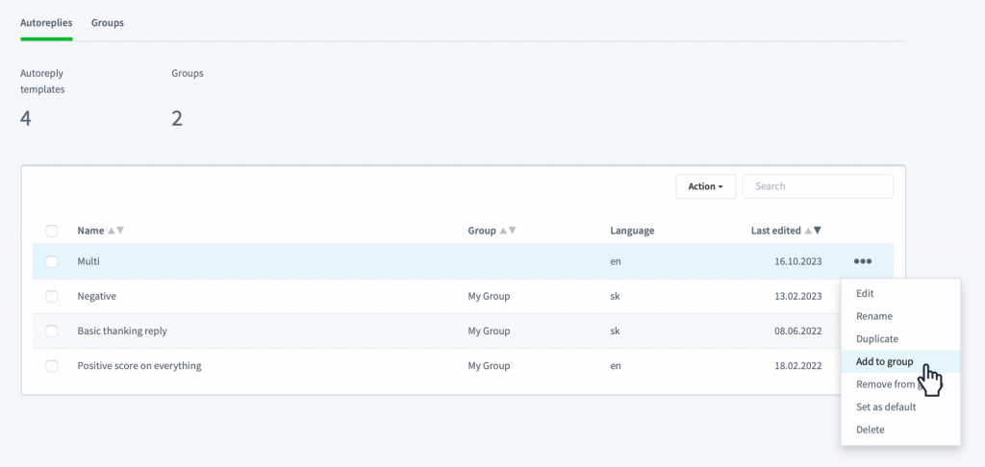Sort by Last edited column arrows
The width and height of the screenshot is (985, 467).
pyautogui.click(x=813, y=231)
